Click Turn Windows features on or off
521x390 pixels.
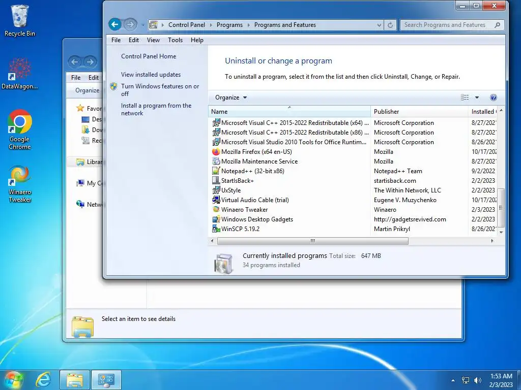[x=160, y=90]
